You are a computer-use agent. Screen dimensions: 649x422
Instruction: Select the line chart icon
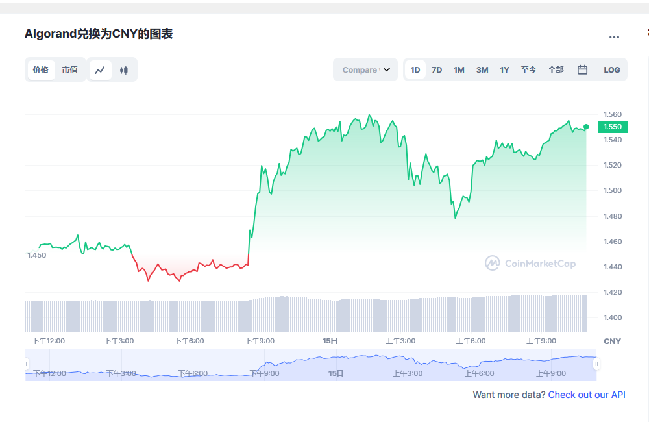point(100,69)
